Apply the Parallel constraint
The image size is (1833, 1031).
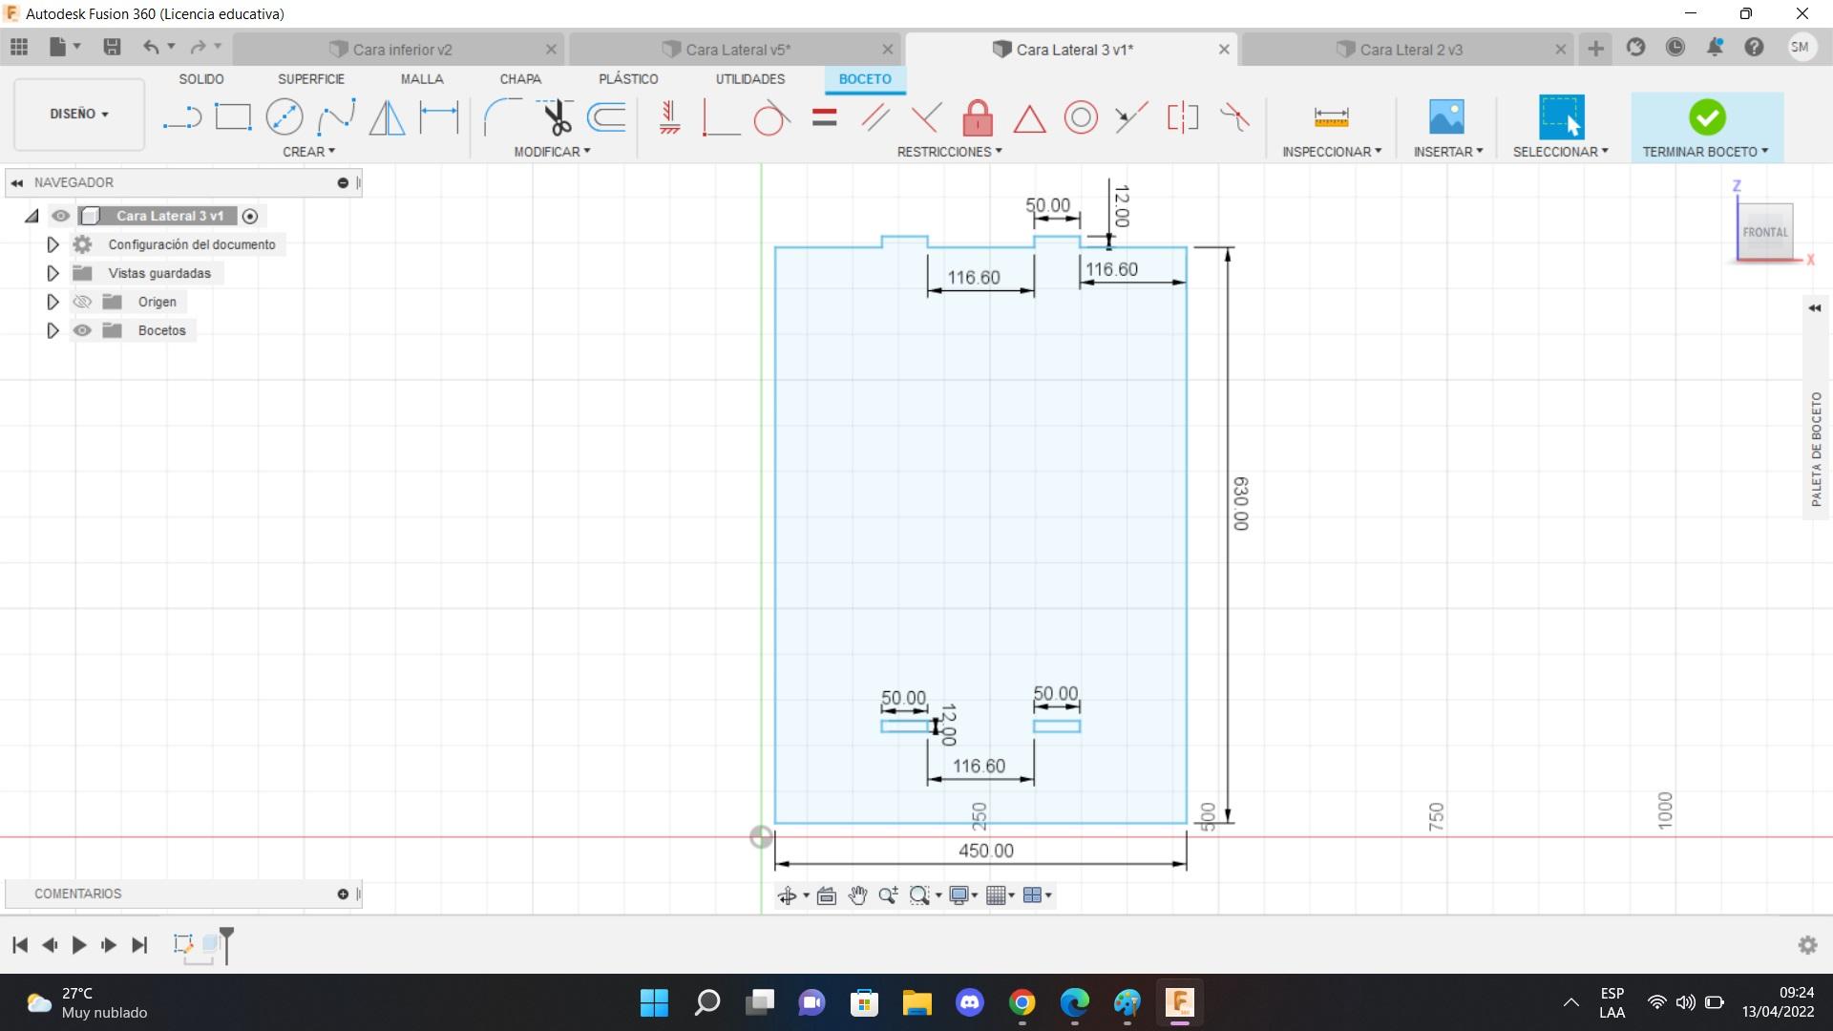(875, 117)
